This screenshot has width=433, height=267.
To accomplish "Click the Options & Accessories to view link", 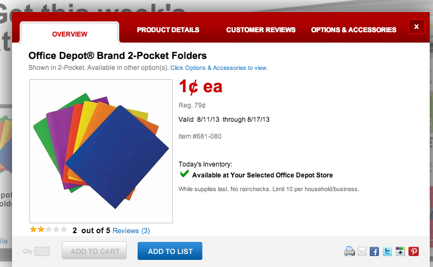I will (x=219, y=68).
